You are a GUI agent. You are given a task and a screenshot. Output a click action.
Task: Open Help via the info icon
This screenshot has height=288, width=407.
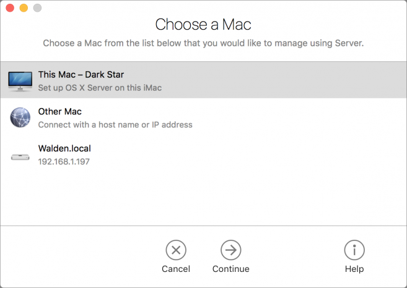pyautogui.click(x=354, y=250)
